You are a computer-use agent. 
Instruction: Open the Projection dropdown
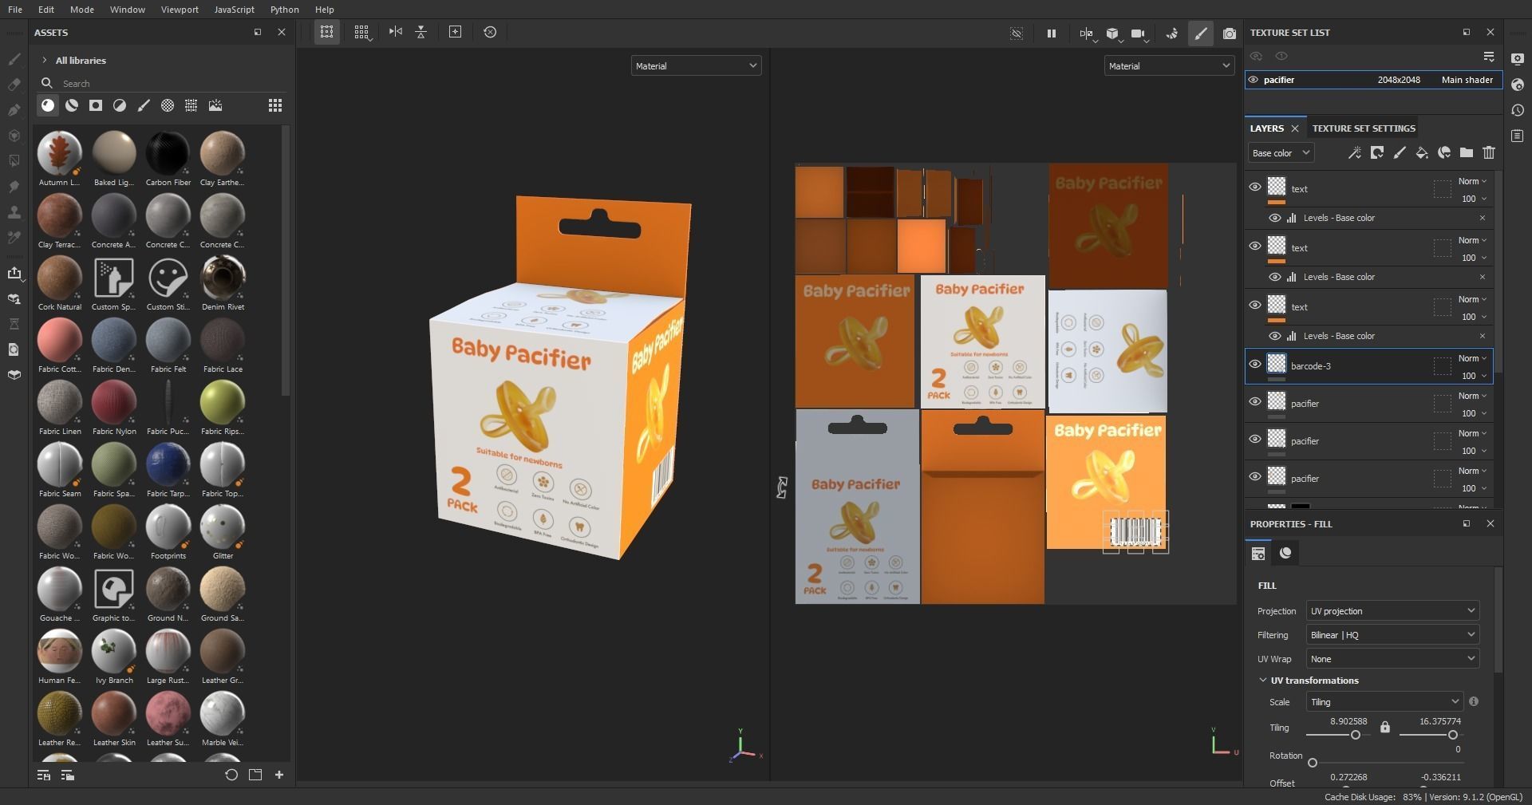1392,611
